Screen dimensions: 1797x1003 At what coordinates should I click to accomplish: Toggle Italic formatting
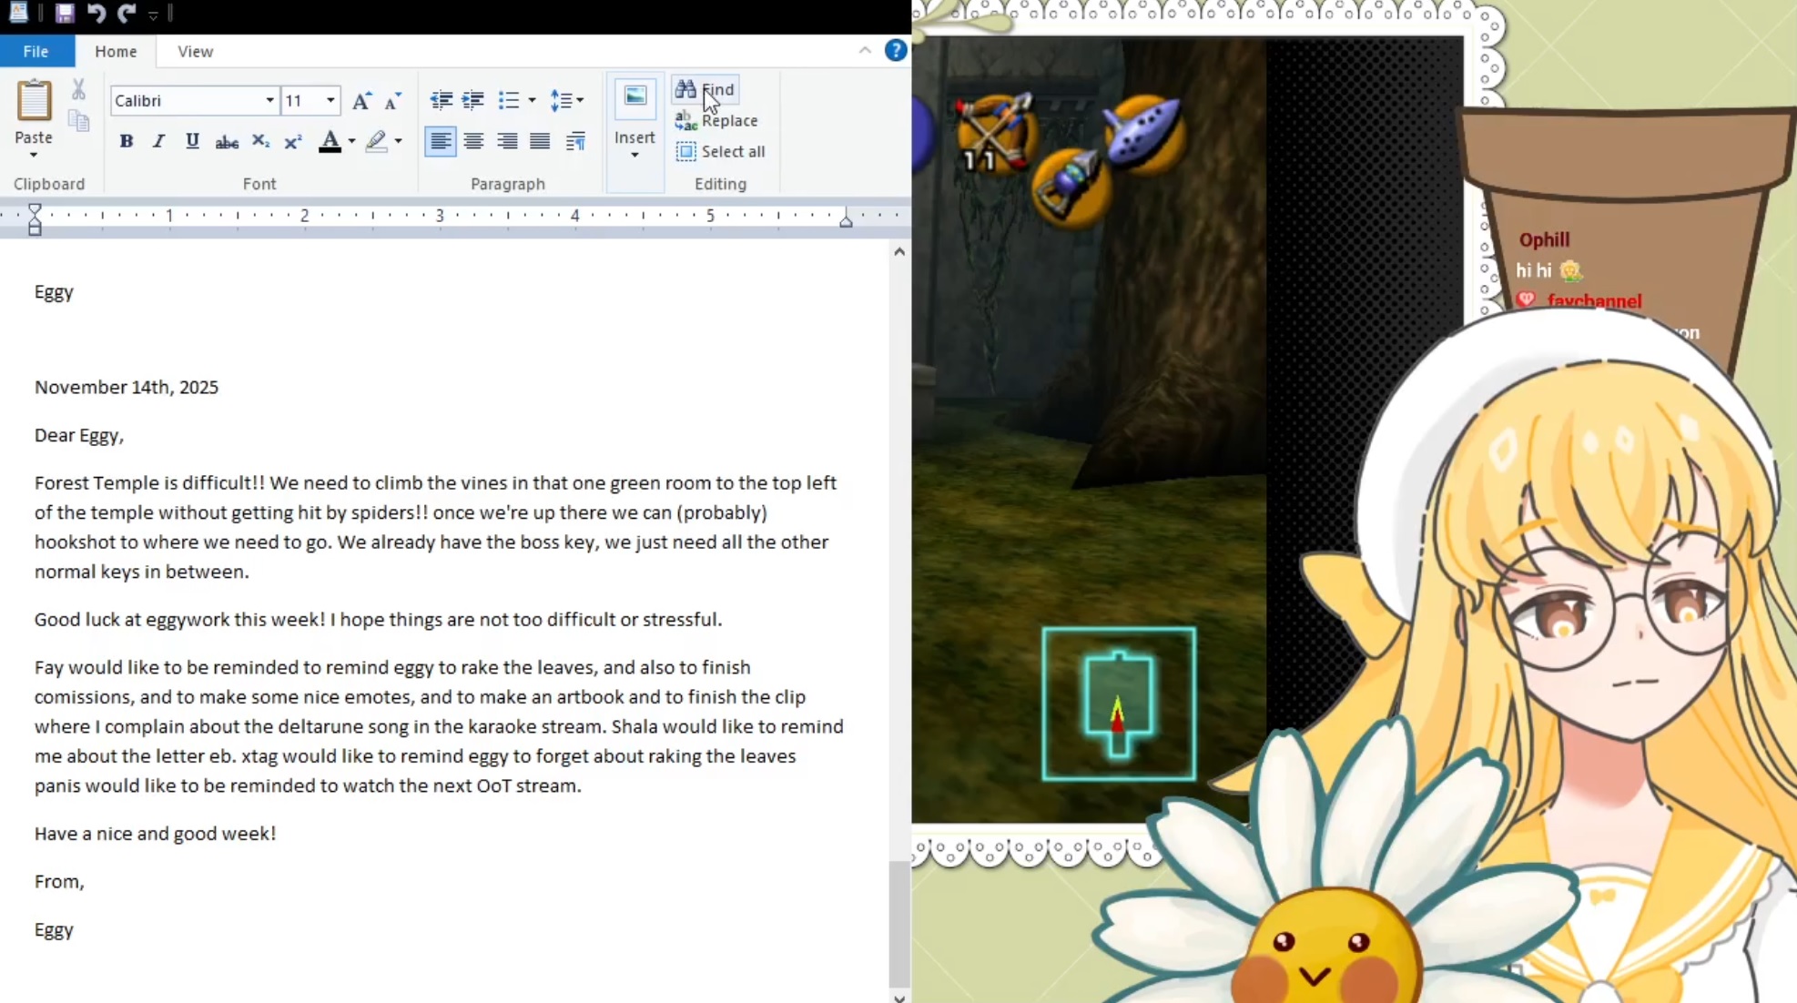pyautogui.click(x=158, y=141)
